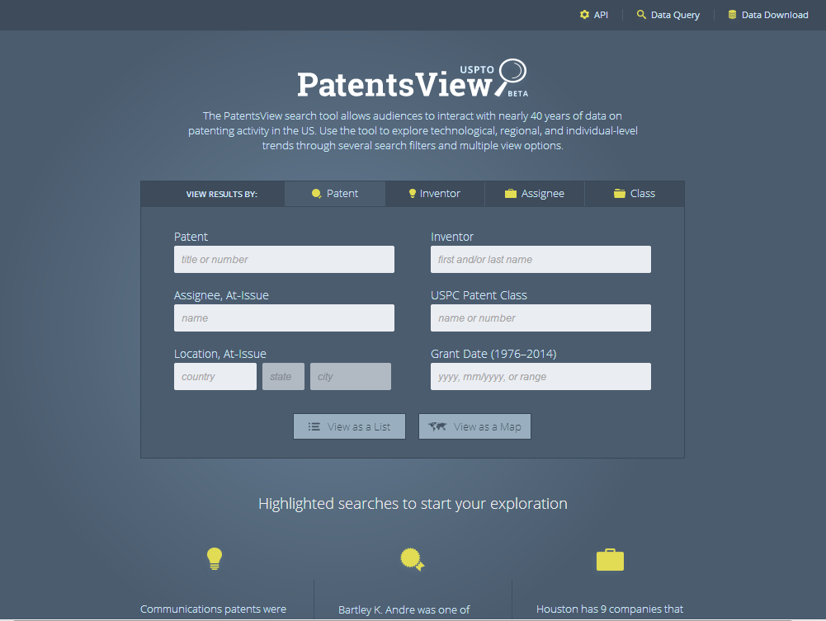The image size is (826, 621).
Task: Click the patent ribbon badge icon
Action: click(x=412, y=560)
